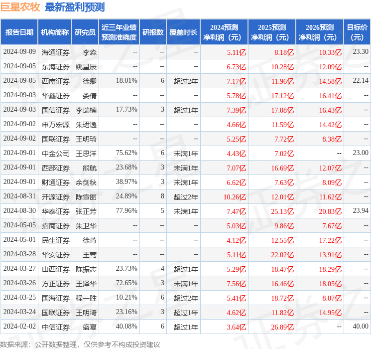Click the 覆盖时长 column header
The image size is (371, 349).
coord(183,32)
